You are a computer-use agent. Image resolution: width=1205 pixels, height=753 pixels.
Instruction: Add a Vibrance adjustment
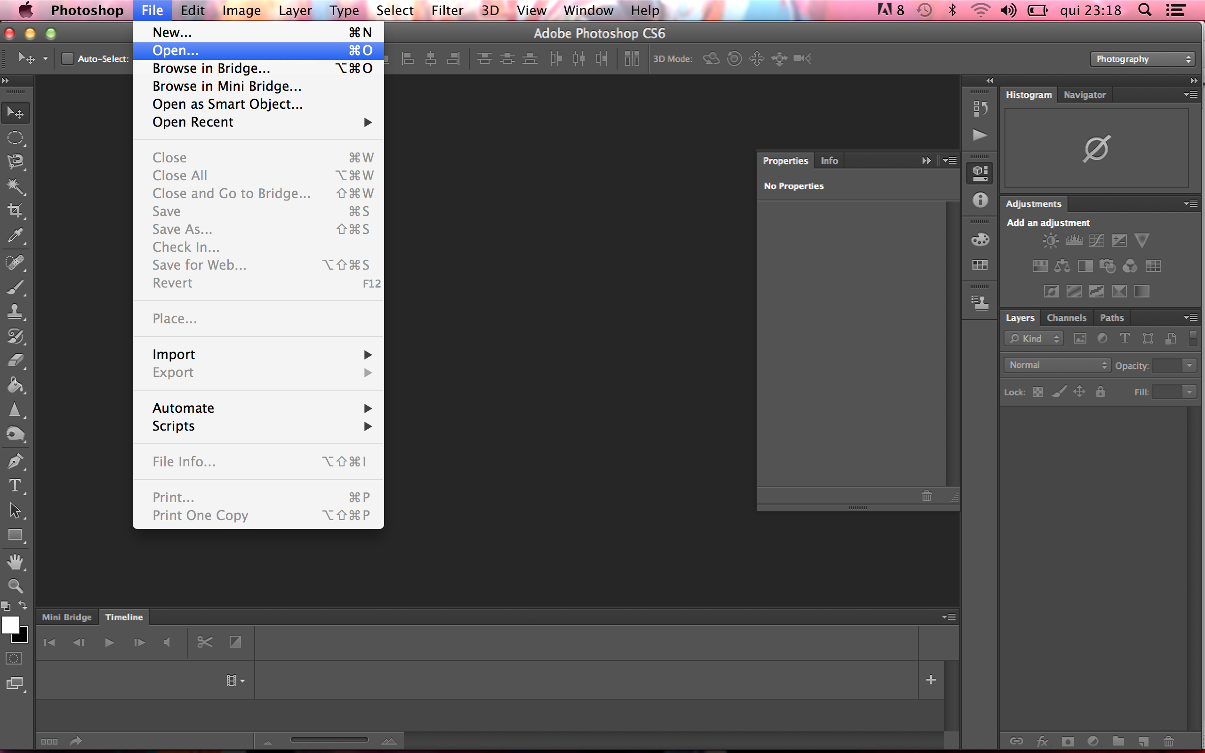1142,241
